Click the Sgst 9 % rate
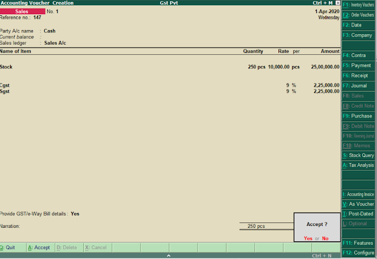 click(x=291, y=91)
